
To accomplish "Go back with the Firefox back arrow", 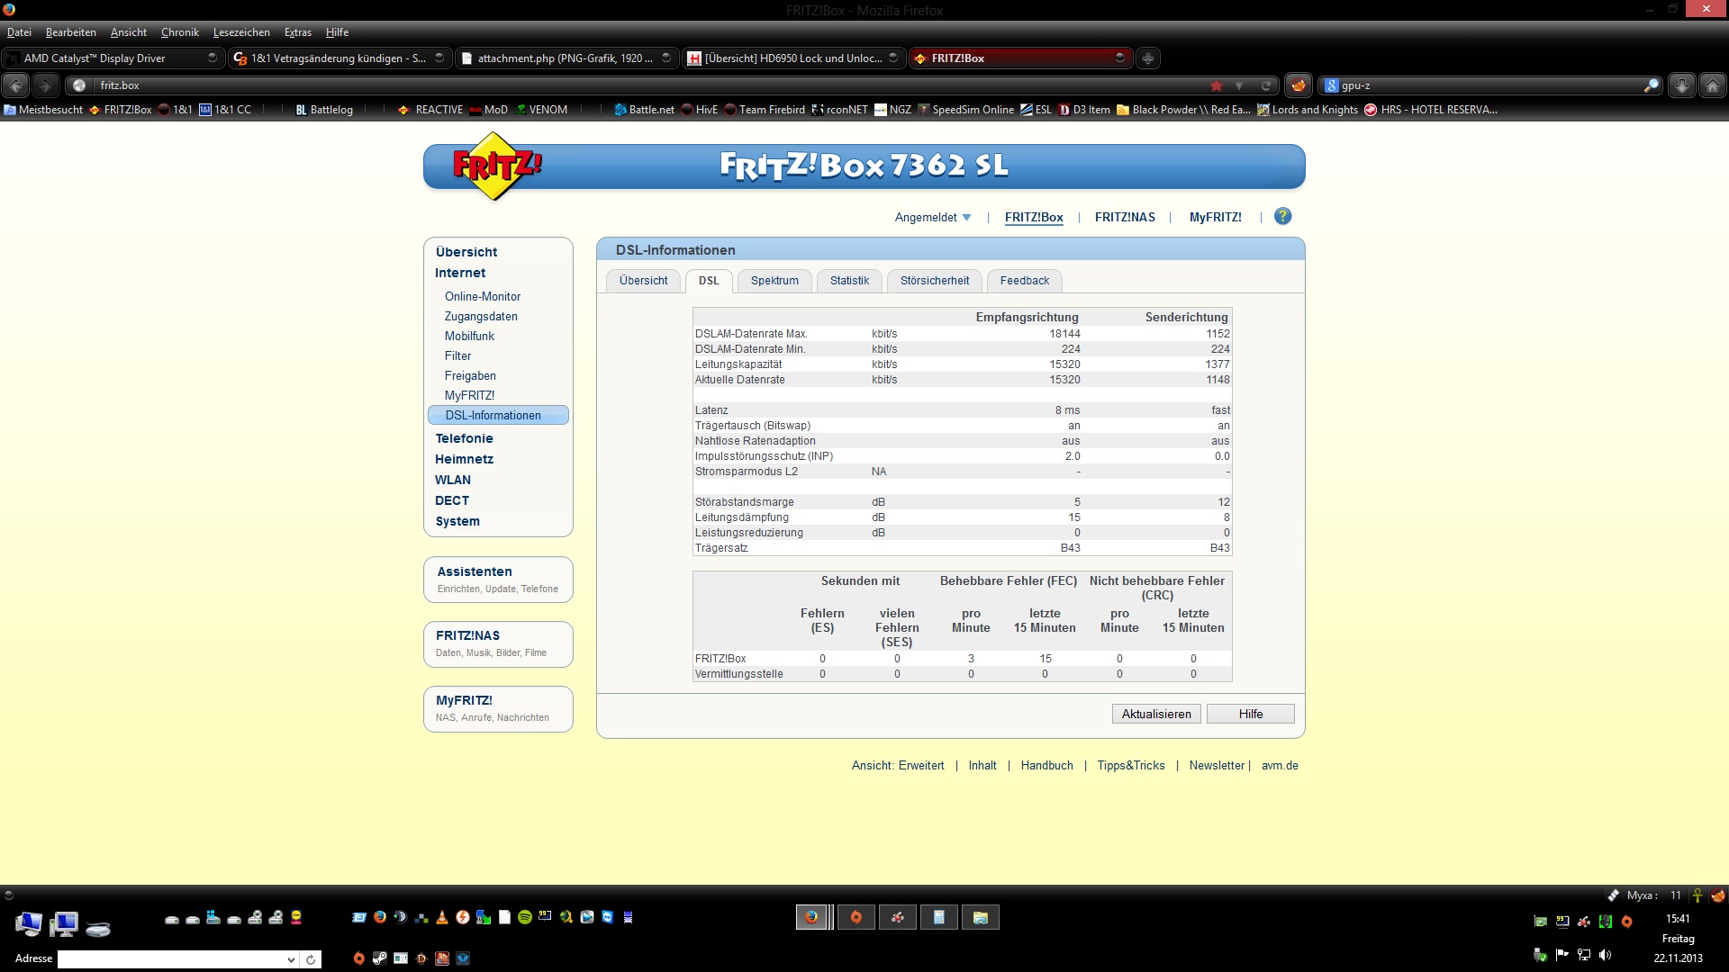I will [x=16, y=85].
